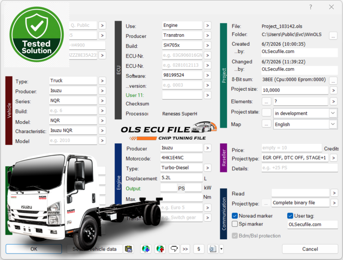The width and height of the screenshot is (343, 260).
Task: Click the Output kW input field
Action: pos(193,188)
